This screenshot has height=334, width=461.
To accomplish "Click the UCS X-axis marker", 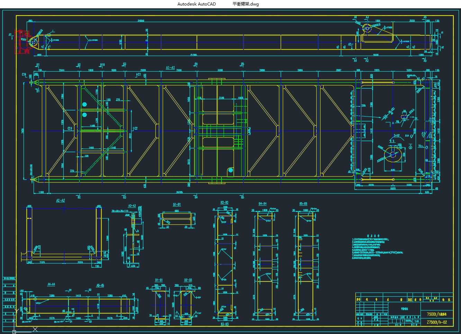I will click(35, 330).
